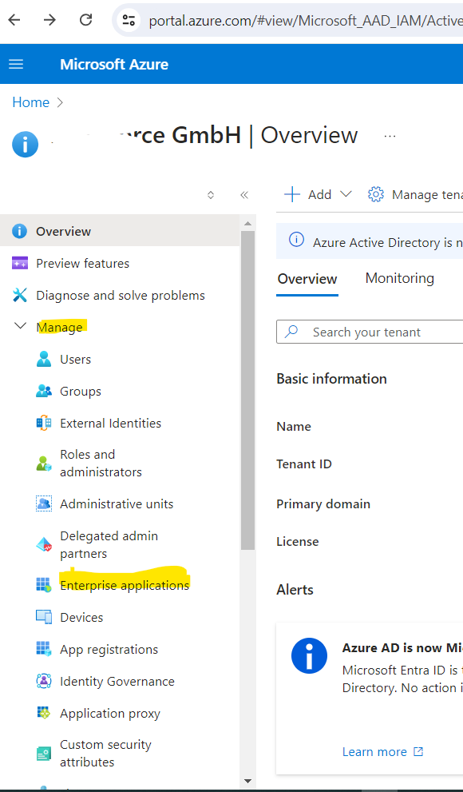
Task: Collapse the Manage section chevron
Action: point(20,326)
